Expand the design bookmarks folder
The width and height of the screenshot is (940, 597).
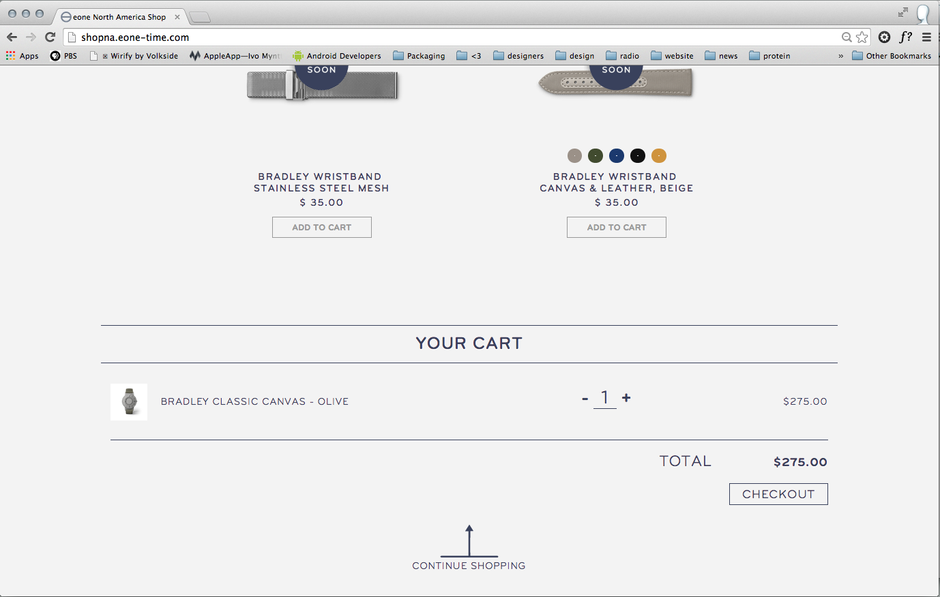click(574, 56)
